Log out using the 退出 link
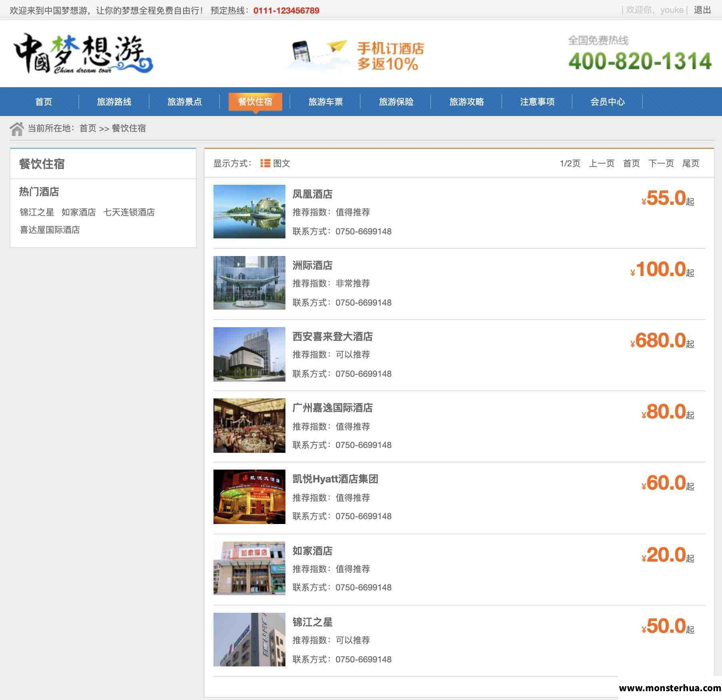This screenshot has height=700, width=722. [702, 10]
